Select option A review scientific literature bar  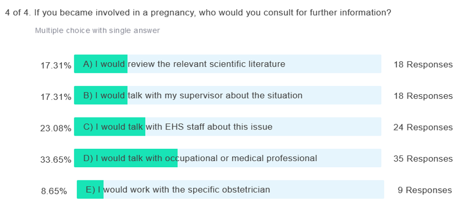point(228,64)
